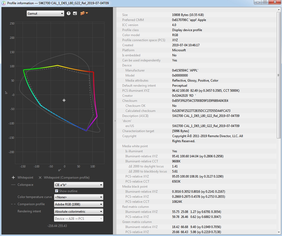Open the orange 3D view button
Viewport: 282px width, 236px height.
[84, 13]
